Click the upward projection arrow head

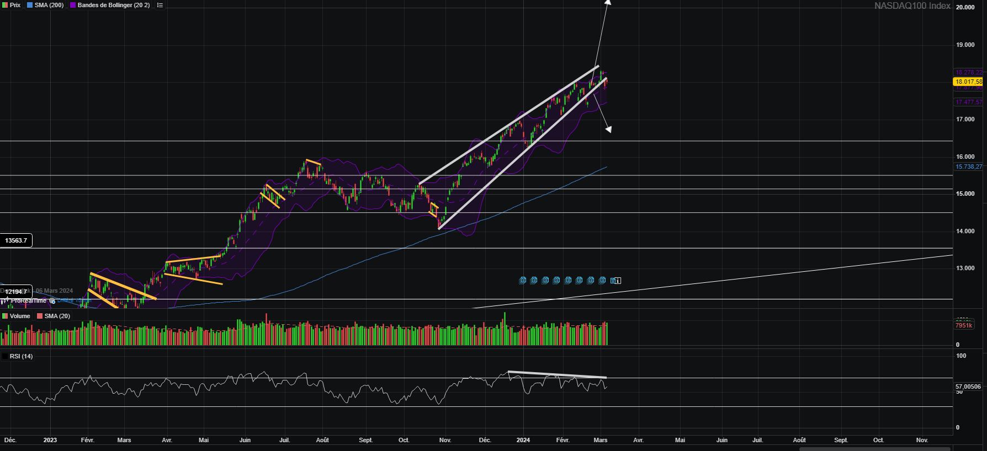coord(607,3)
